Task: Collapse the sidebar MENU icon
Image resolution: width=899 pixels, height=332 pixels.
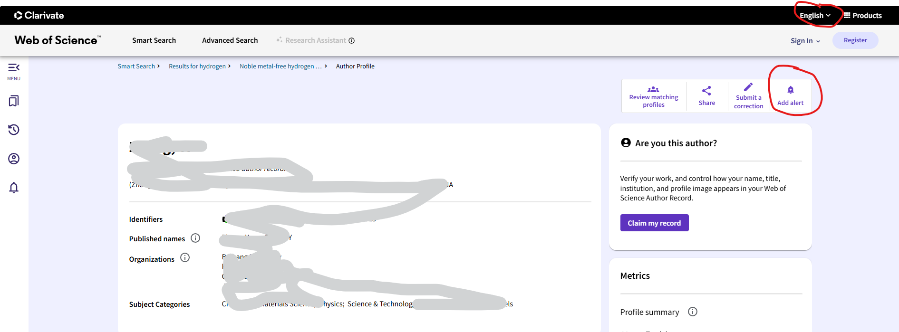Action: click(x=14, y=72)
